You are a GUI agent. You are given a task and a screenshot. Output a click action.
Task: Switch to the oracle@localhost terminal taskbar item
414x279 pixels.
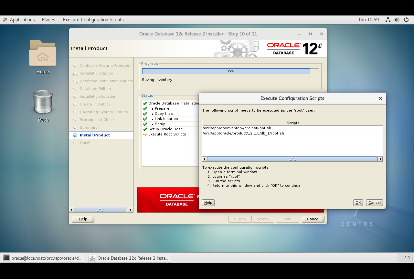43,258
